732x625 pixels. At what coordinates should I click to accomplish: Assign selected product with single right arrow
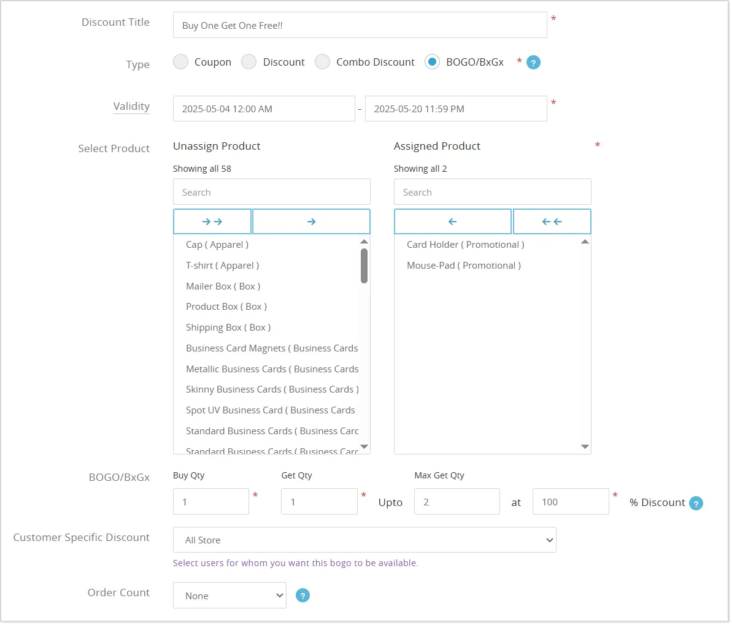coord(311,221)
